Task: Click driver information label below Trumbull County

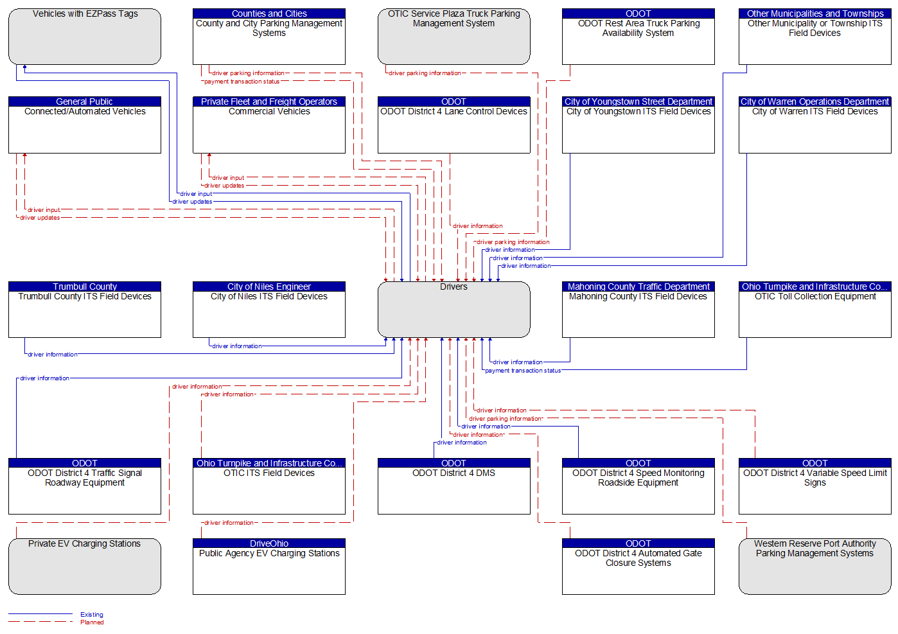Action: [53, 355]
